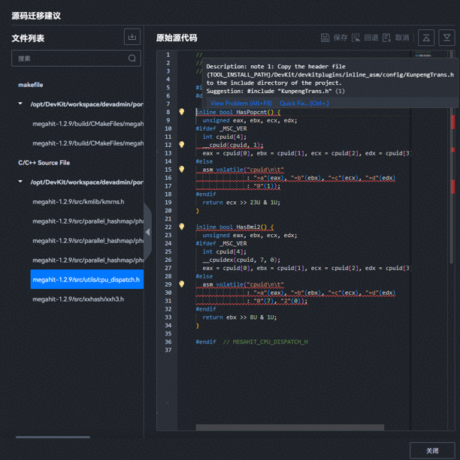Click the lightbulb icon on line 22
Viewport: 460px width, 460px height.
(181, 227)
